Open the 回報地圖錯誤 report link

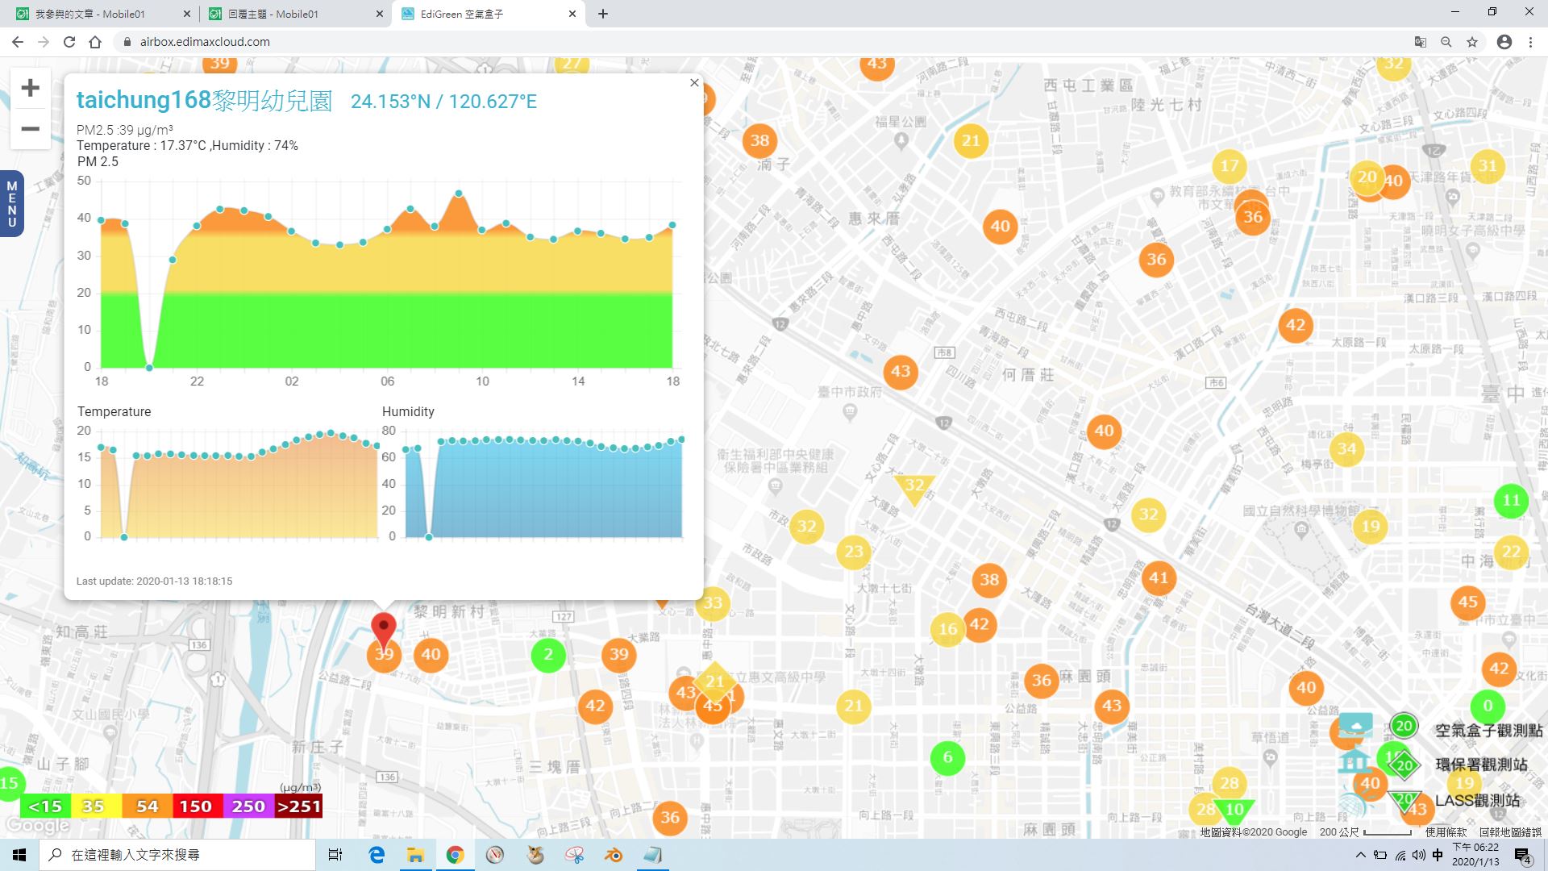click(1510, 832)
